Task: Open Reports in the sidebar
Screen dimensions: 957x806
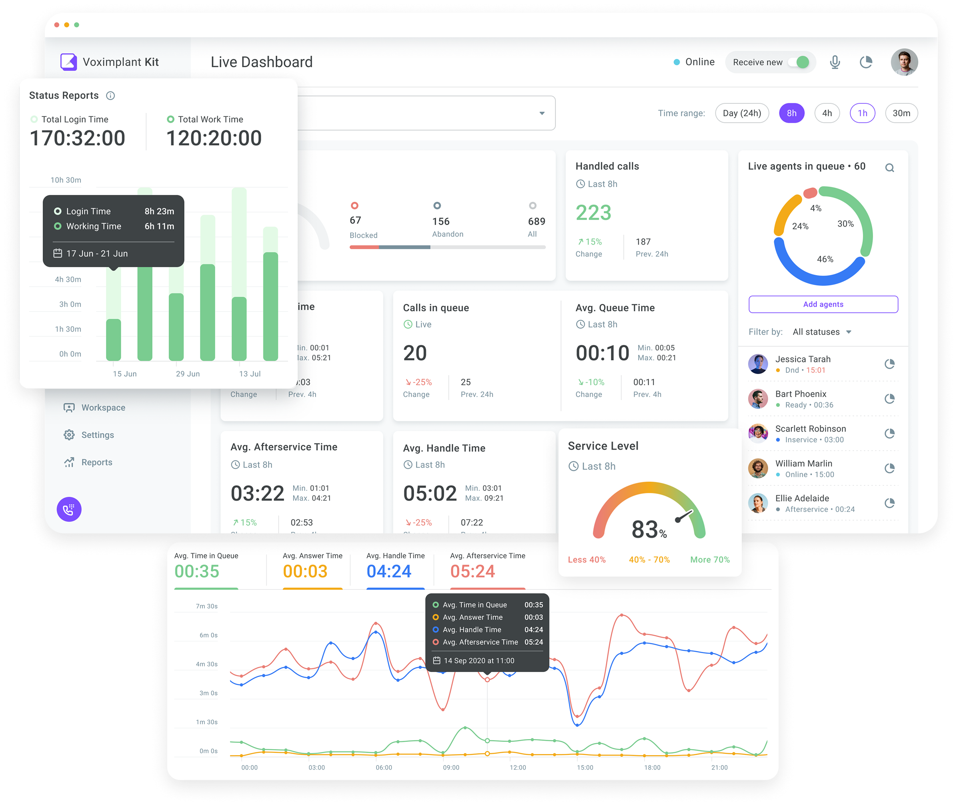Action: tap(88, 462)
